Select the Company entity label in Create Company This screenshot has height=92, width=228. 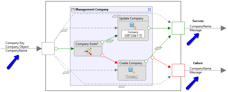(132, 77)
